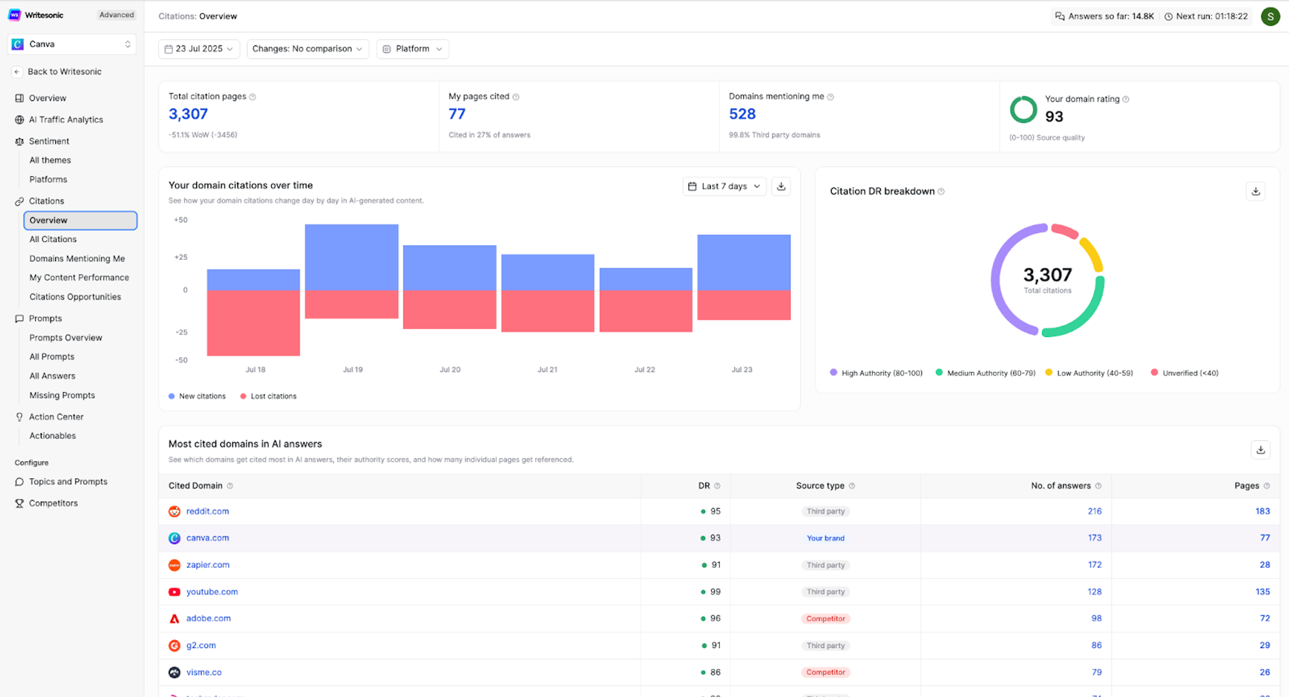Open Domains Mentioning Me page
1289x697 pixels.
click(77, 259)
